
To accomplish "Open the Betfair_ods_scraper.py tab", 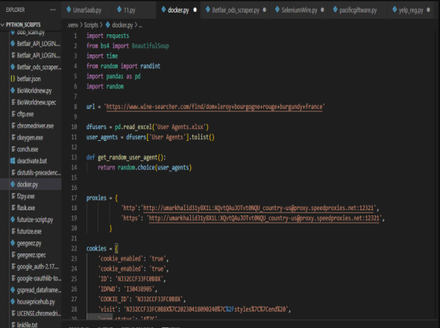I will (x=236, y=10).
